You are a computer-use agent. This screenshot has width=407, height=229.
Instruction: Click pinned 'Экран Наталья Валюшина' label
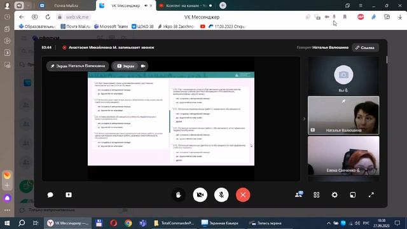[x=78, y=66]
